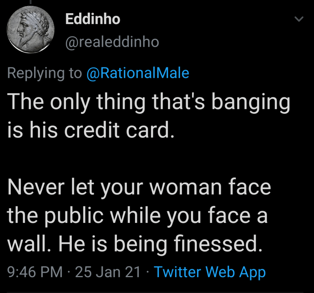Click the Twitter Web App source link

point(210,272)
